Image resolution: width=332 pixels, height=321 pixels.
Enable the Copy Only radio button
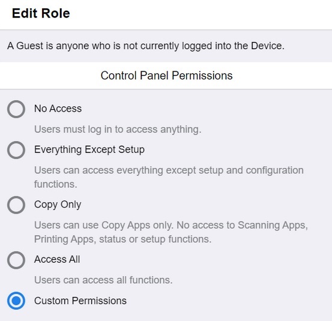tap(16, 205)
